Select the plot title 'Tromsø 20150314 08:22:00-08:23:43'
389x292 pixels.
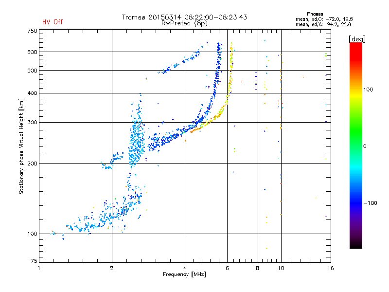click(184, 17)
